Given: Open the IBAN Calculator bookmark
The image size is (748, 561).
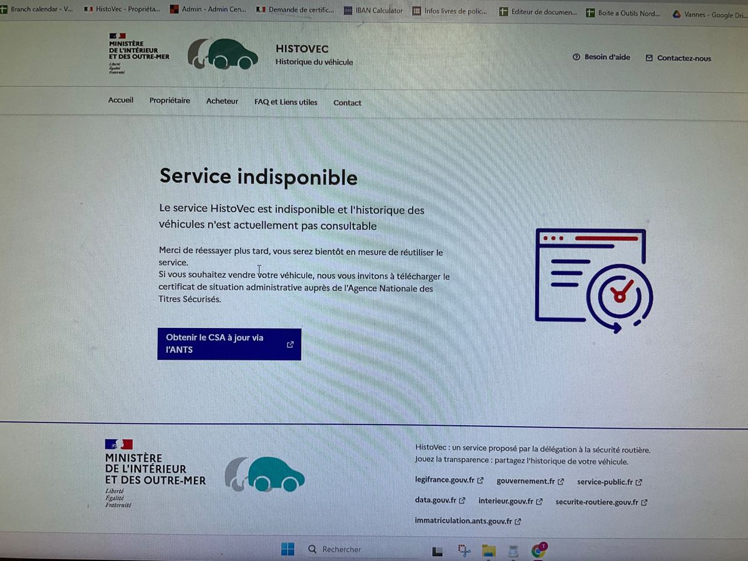Looking at the screenshot, I should [373, 11].
